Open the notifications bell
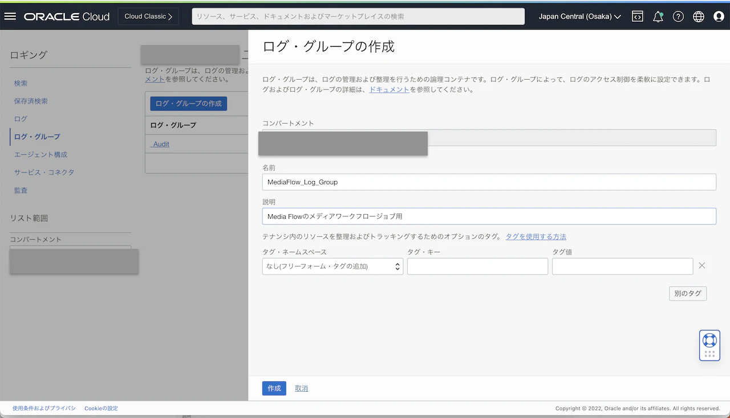This screenshot has height=418, width=730. coord(658,17)
